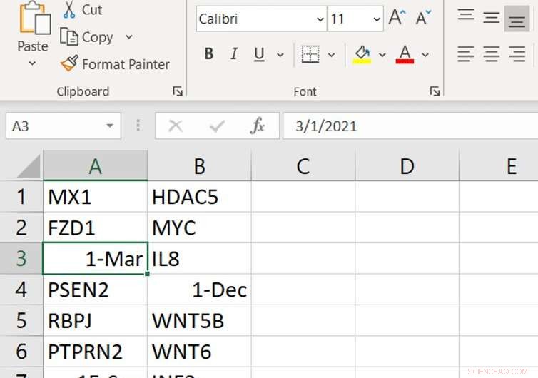Expand the Borders dropdown arrow
The width and height of the screenshot is (538, 378).
[331, 54]
